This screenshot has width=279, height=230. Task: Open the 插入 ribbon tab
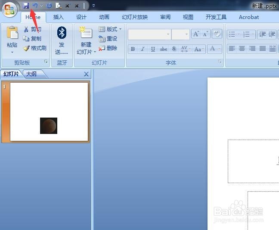pyautogui.click(x=59, y=17)
